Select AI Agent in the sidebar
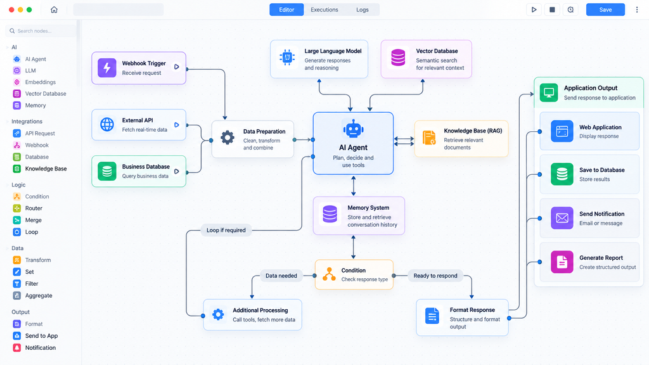The height and width of the screenshot is (365, 649). pyautogui.click(x=35, y=59)
